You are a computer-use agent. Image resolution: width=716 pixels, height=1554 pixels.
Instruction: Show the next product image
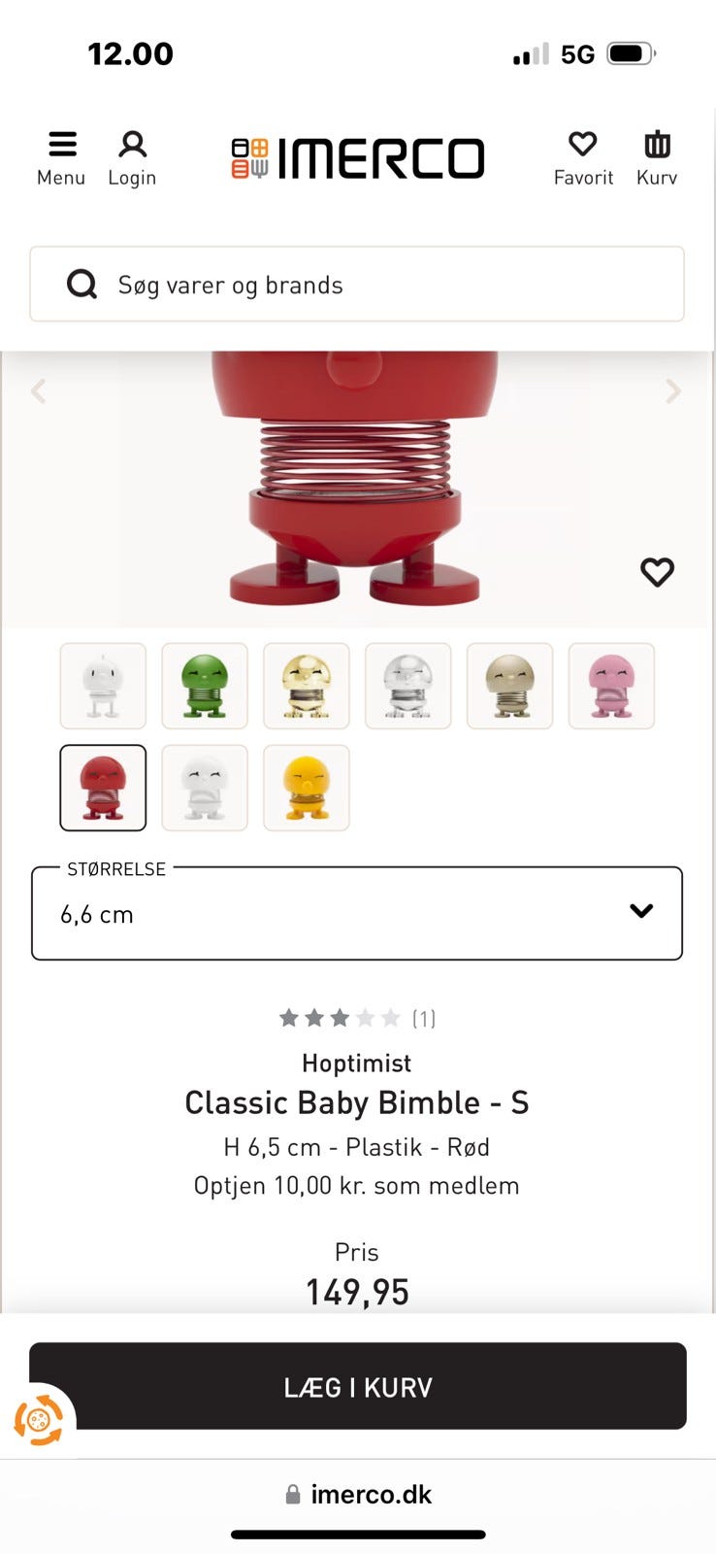pyautogui.click(x=673, y=391)
